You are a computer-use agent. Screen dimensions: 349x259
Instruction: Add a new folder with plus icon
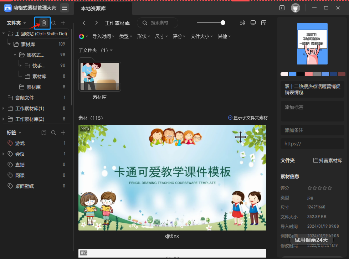tap(63, 23)
